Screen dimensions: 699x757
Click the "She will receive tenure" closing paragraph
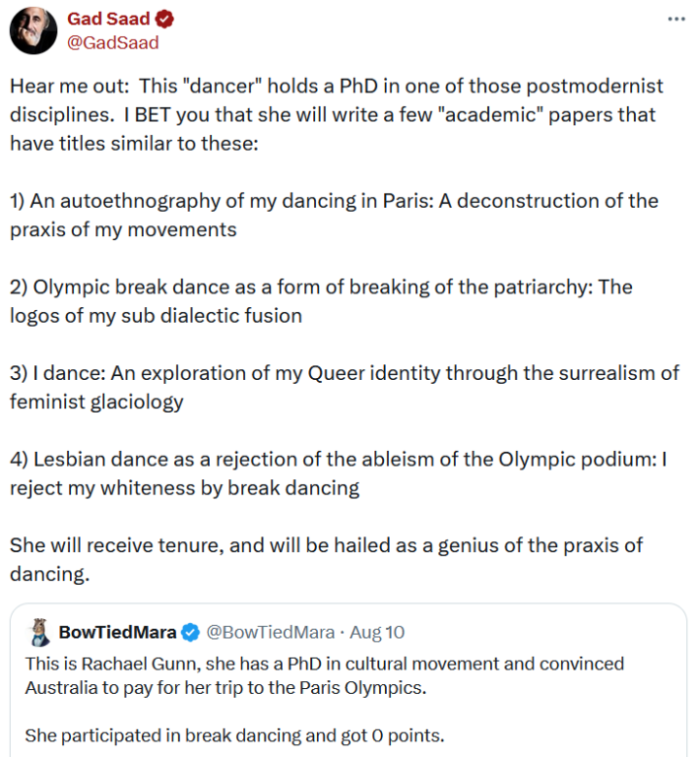(326, 559)
